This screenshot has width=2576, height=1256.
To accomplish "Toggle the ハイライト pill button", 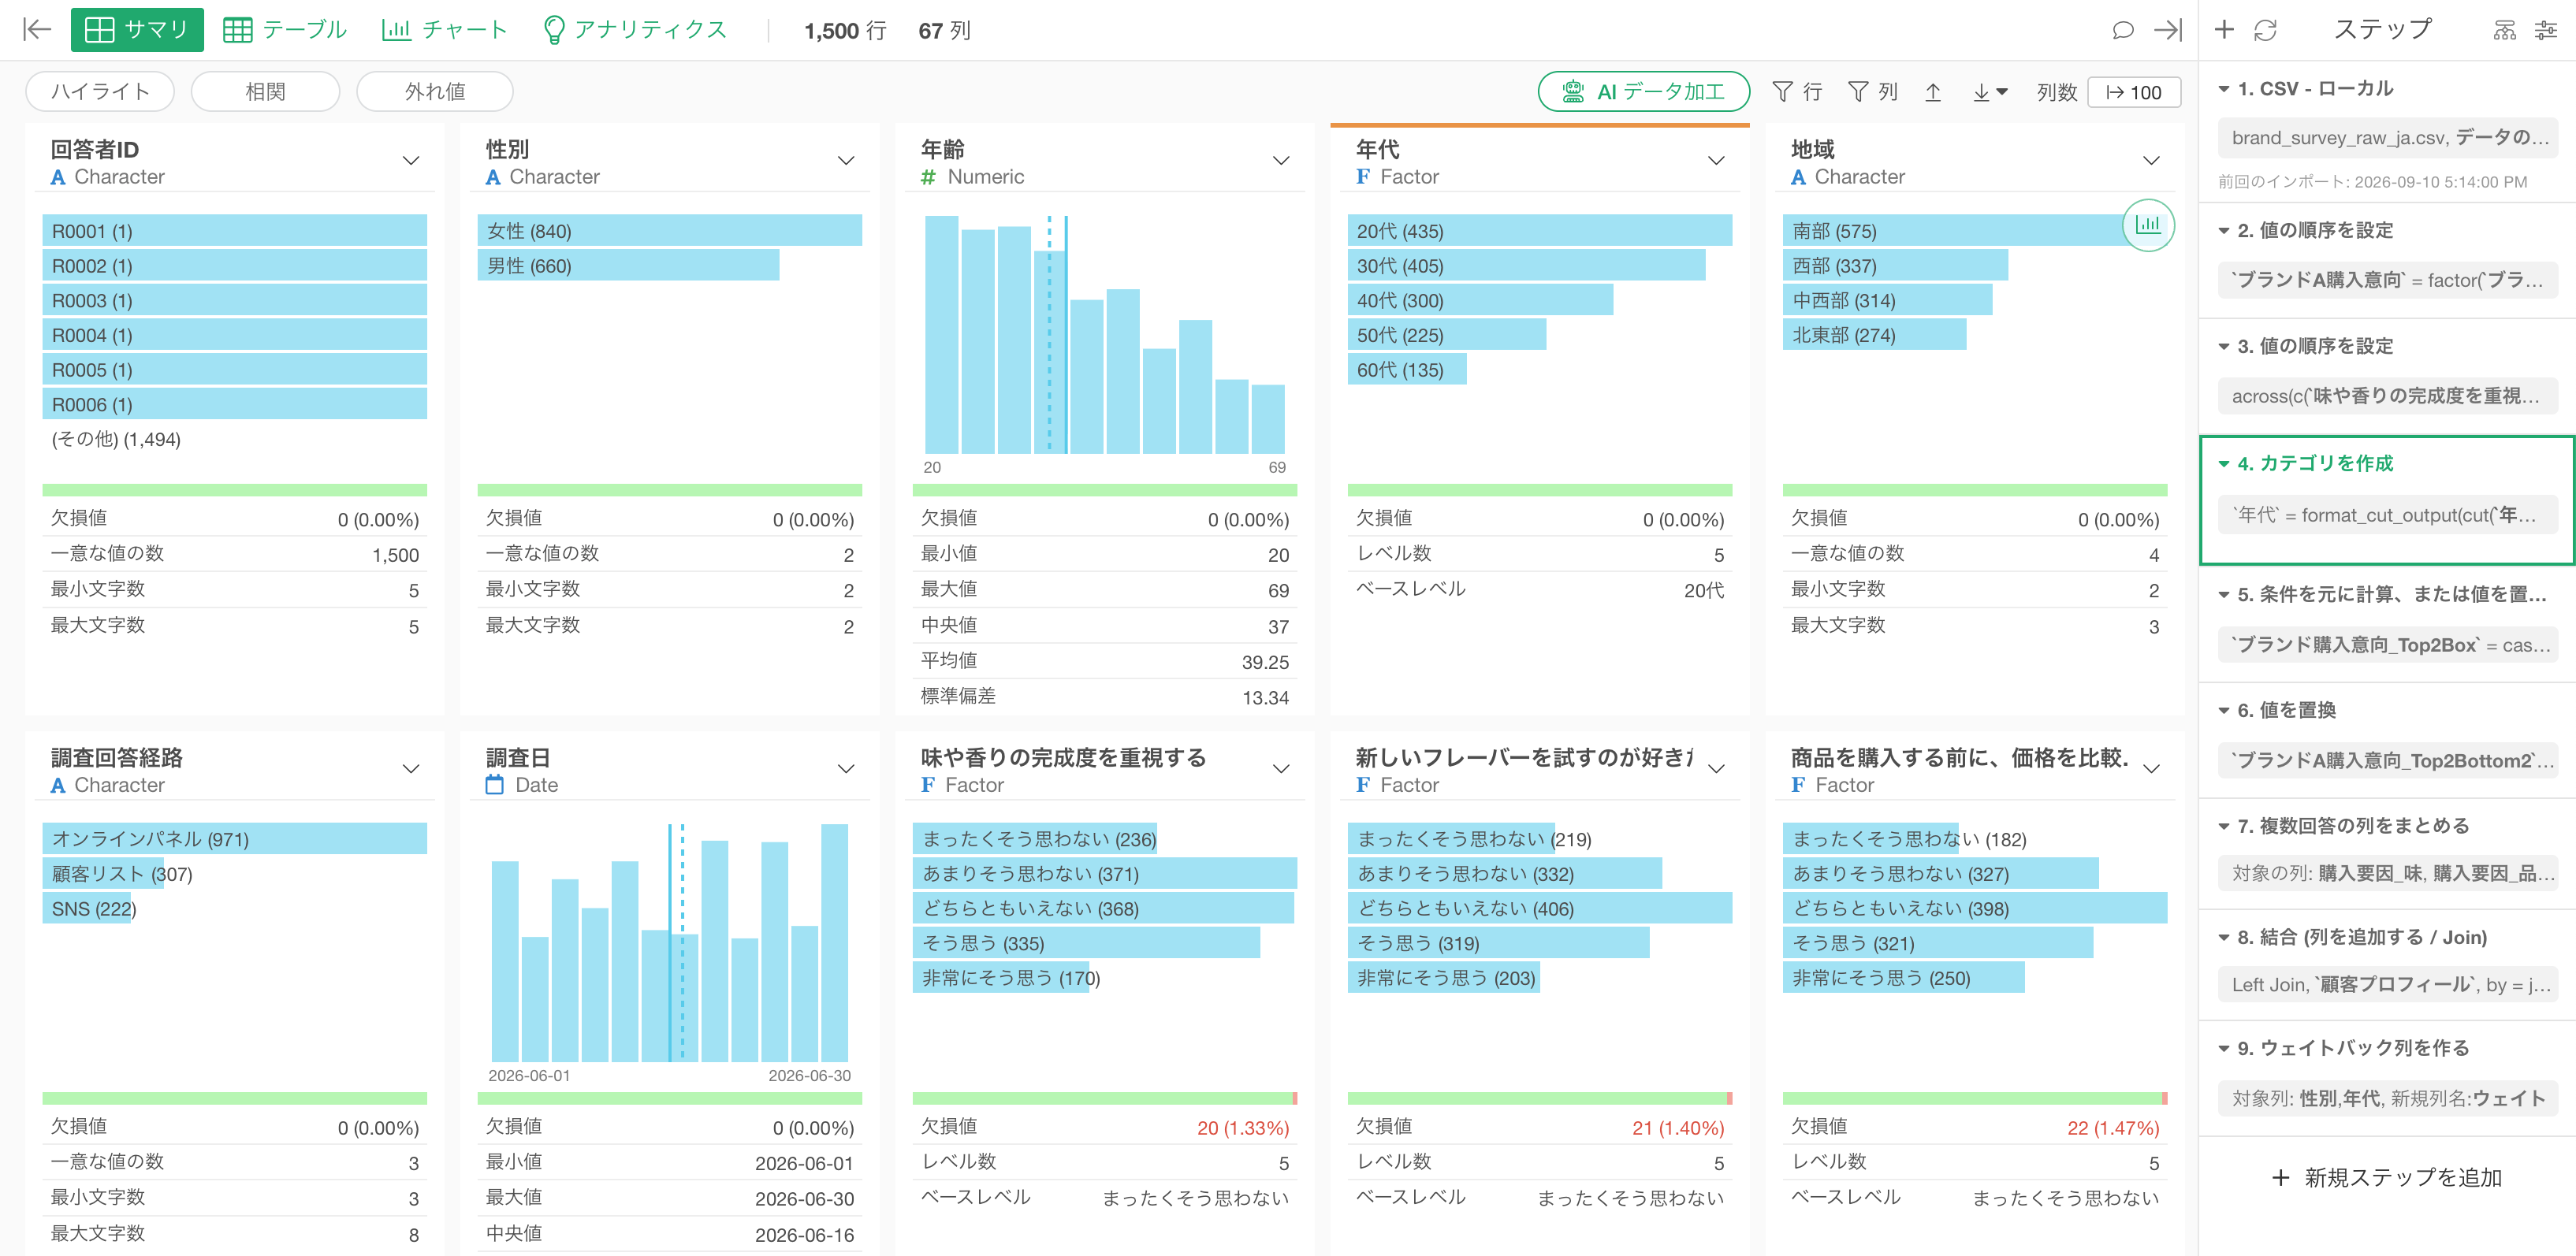I will (100, 92).
